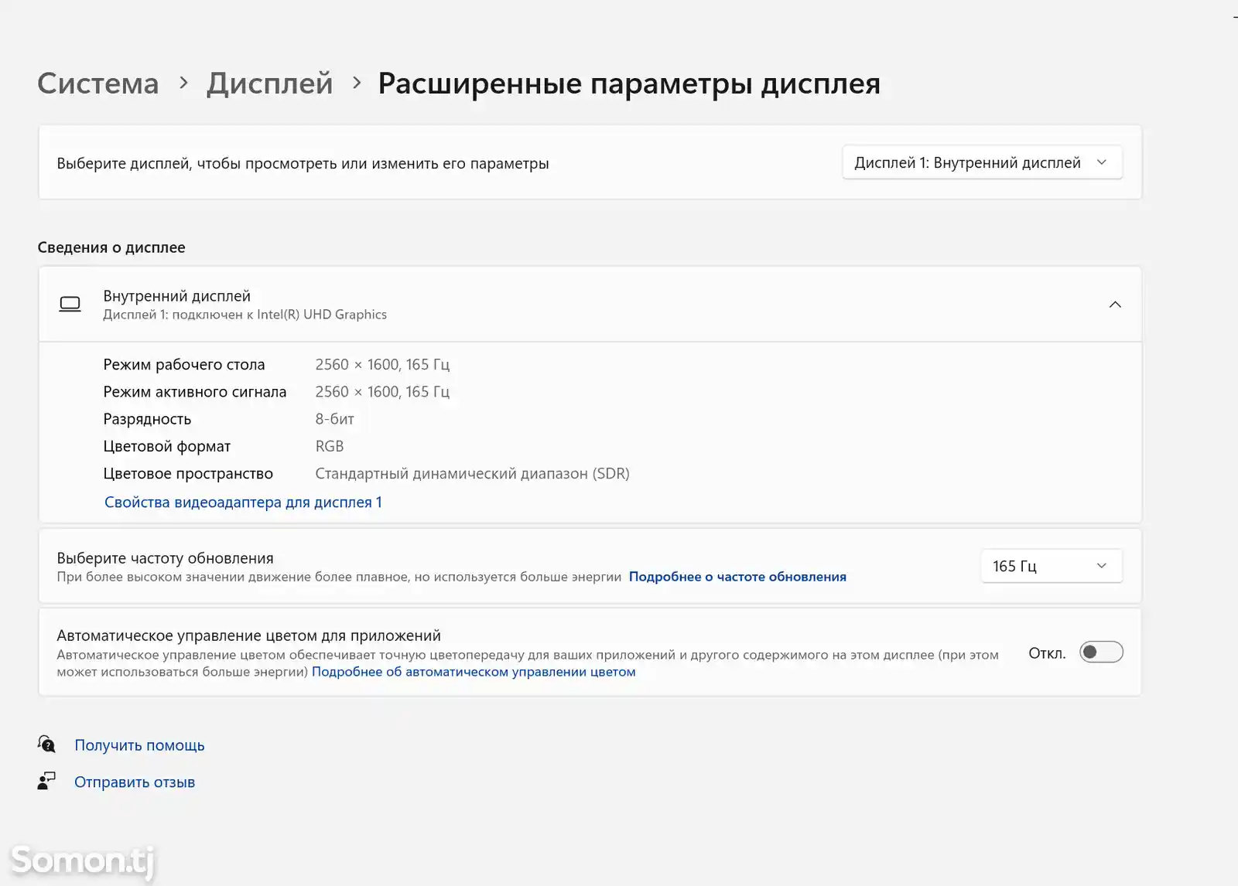
Task: Click the Цветовой формат label
Action: [x=167, y=446]
